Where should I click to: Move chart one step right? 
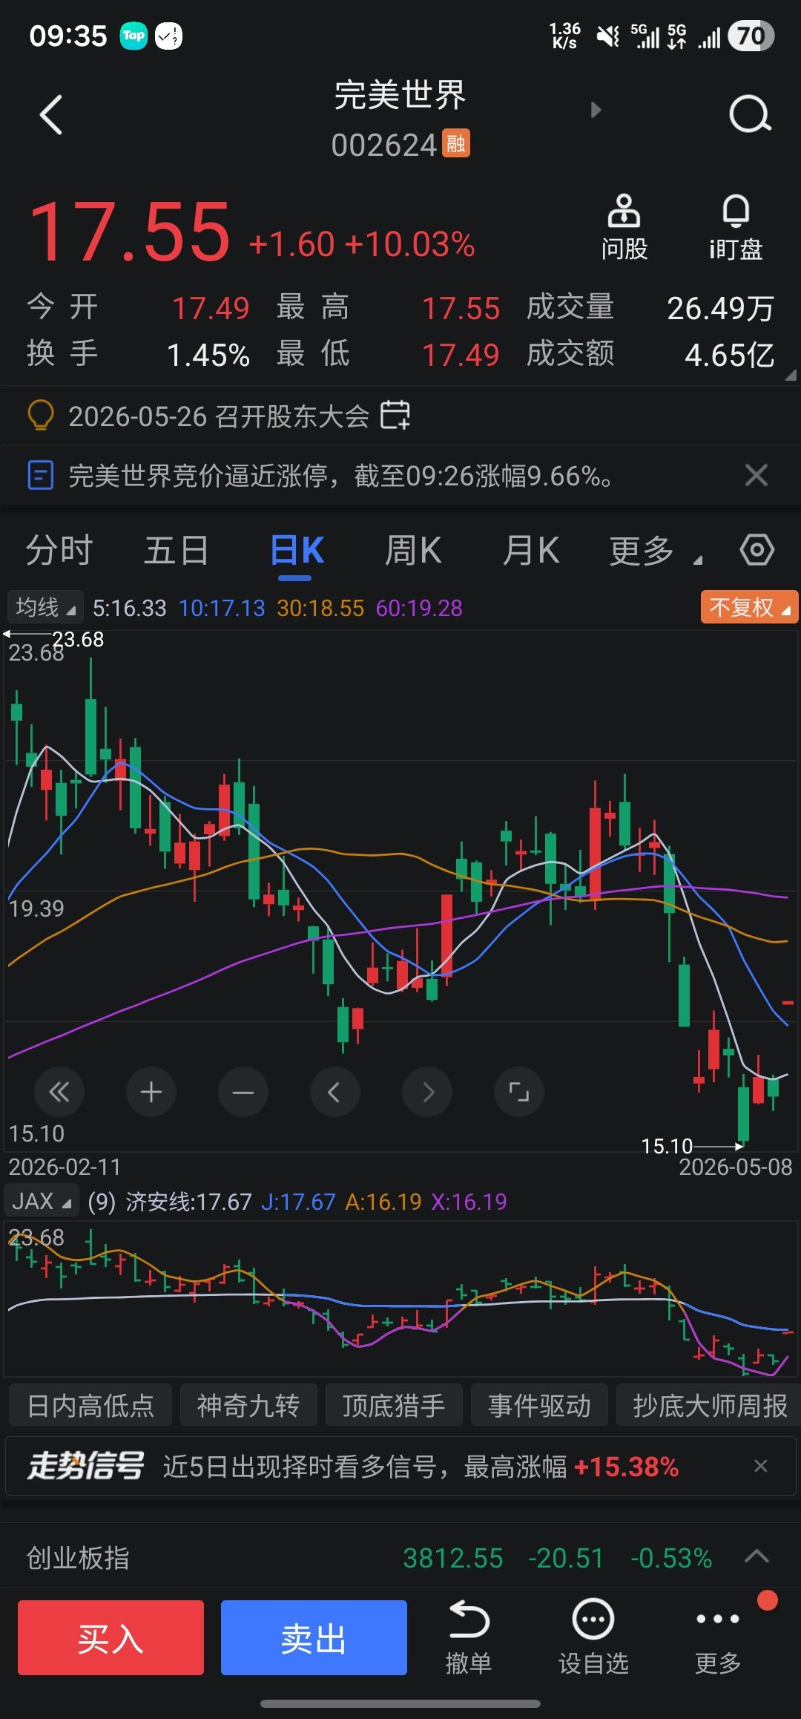pyautogui.click(x=427, y=1092)
